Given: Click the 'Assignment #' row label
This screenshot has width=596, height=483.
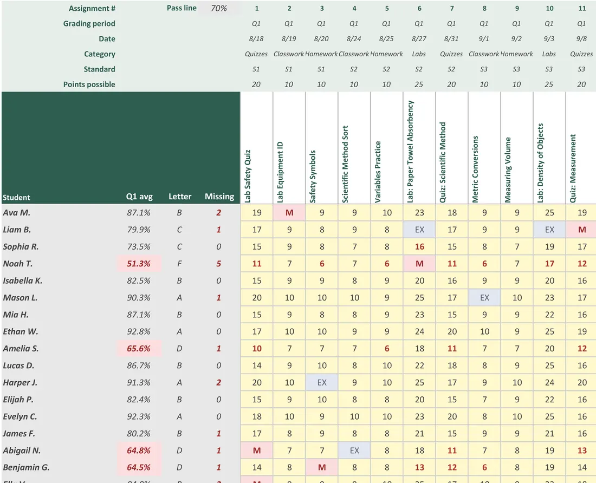Looking at the screenshot, I should [92, 8].
